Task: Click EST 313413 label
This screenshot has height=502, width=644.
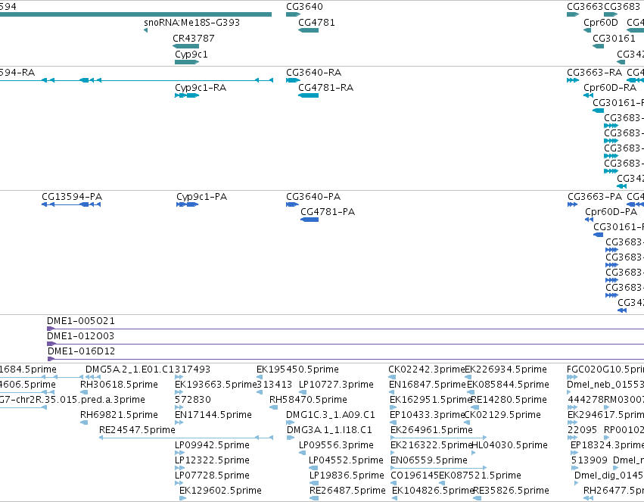Action: click(x=275, y=385)
